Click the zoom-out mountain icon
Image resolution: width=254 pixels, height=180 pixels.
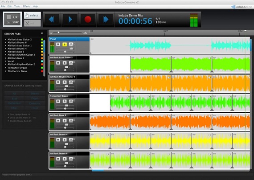point(51,33)
